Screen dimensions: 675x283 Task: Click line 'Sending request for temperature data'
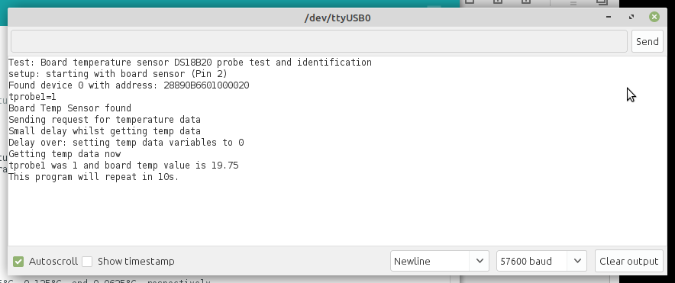(105, 120)
